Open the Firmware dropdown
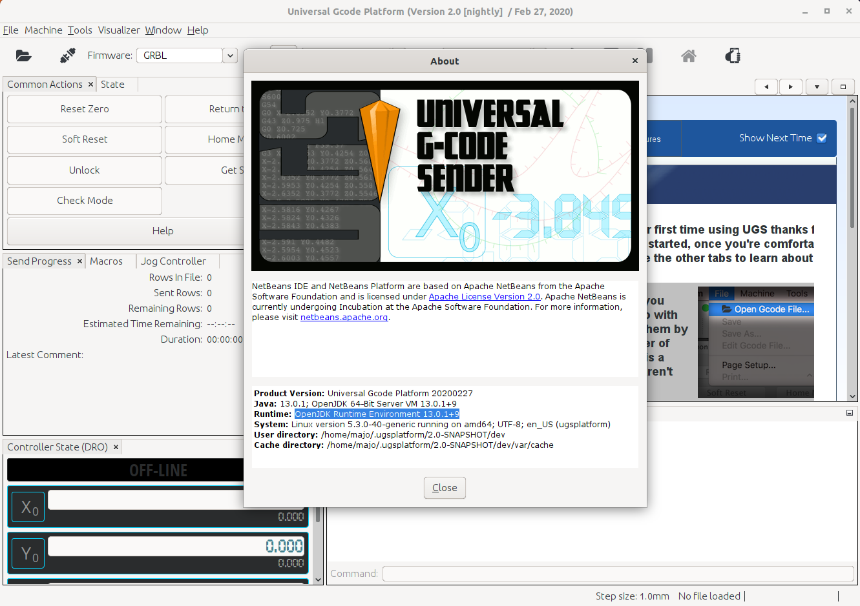Image resolution: width=860 pixels, height=606 pixels. (229, 56)
